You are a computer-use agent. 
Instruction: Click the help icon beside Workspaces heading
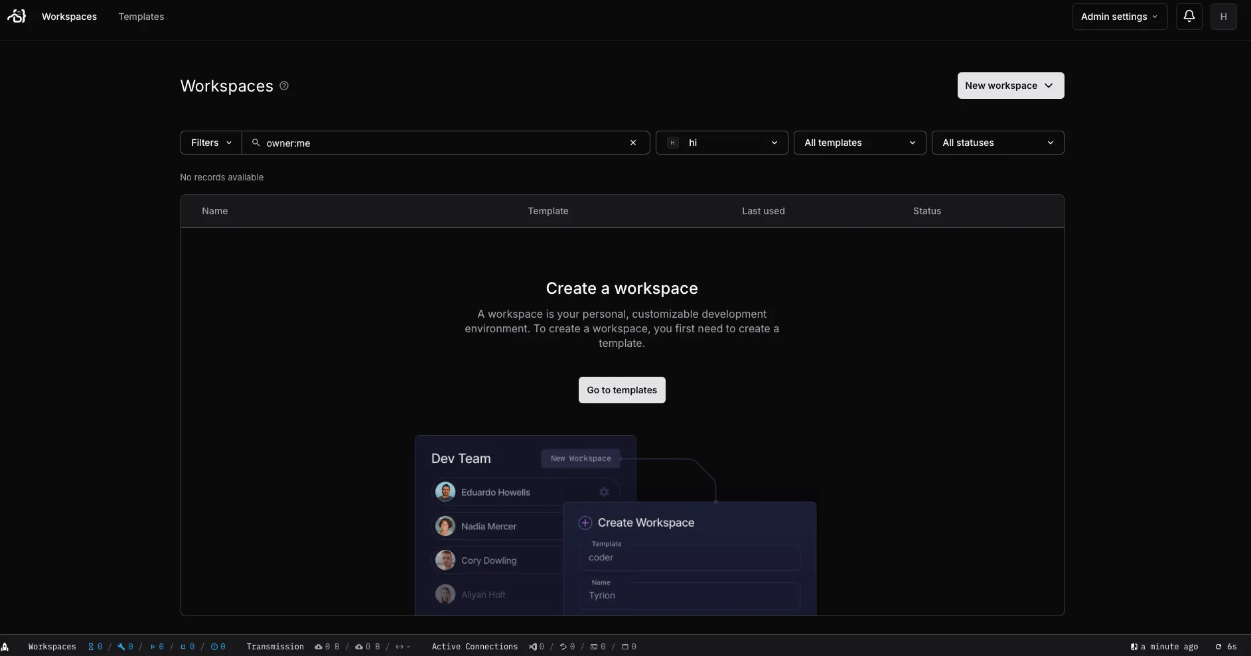284,86
